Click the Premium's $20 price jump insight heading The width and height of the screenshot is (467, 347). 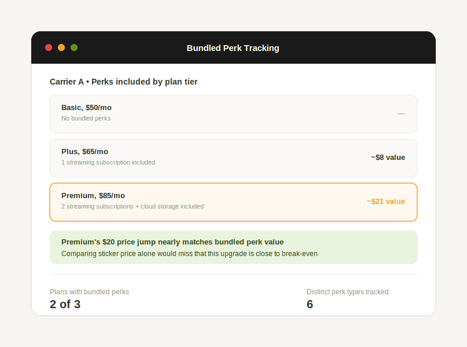(x=172, y=242)
